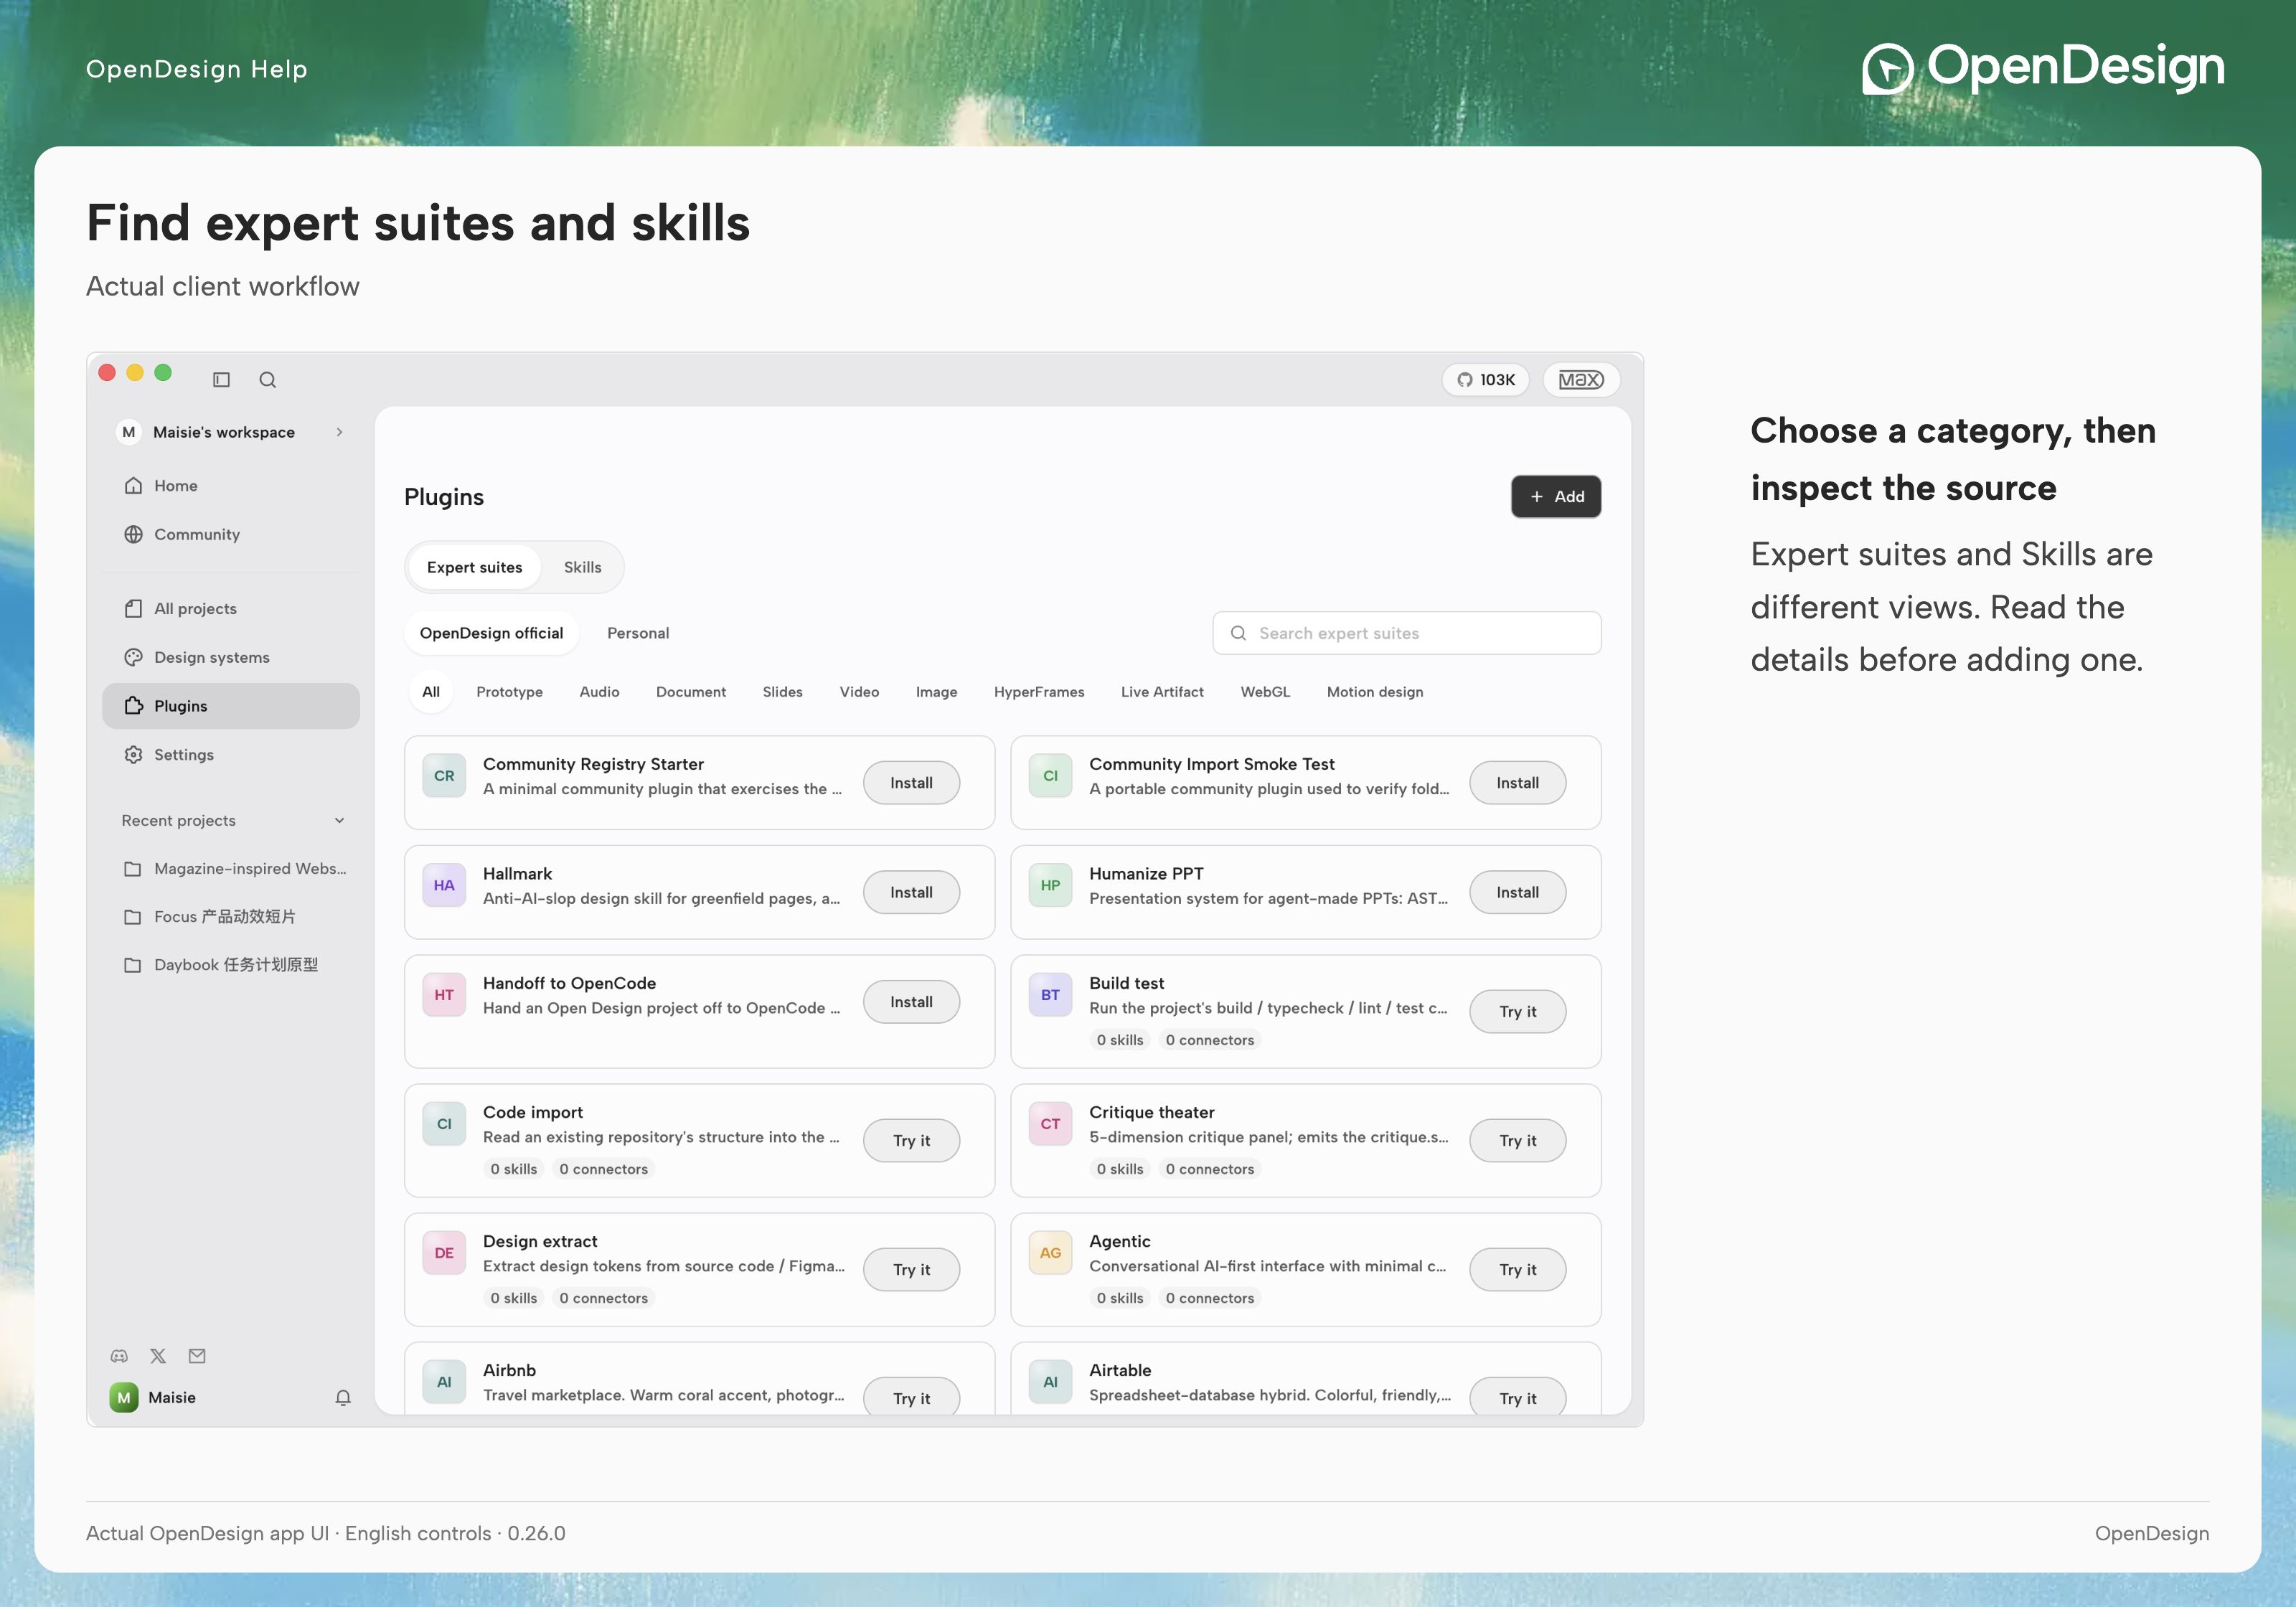Viewport: 2296px width, 1607px height.
Task: Click the CT Critique theater icon
Action: point(1050,1124)
